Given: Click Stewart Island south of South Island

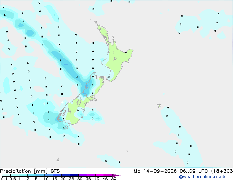Looking at the screenshot, I should (x=66, y=127).
